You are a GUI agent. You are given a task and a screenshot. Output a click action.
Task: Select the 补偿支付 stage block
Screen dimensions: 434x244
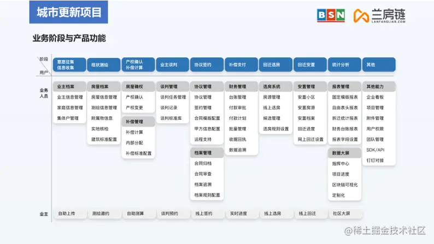[x=242, y=64]
